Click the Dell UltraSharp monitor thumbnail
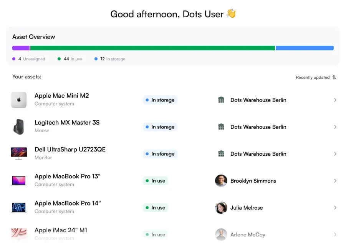This screenshot has height=243, width=346. tap(19, 153)
